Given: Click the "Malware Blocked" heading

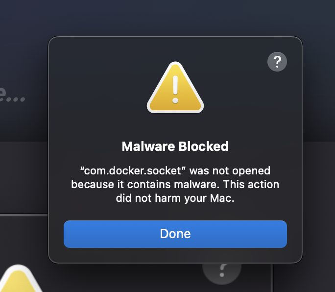Looking at the screenshot, I should tap(175, 146).
